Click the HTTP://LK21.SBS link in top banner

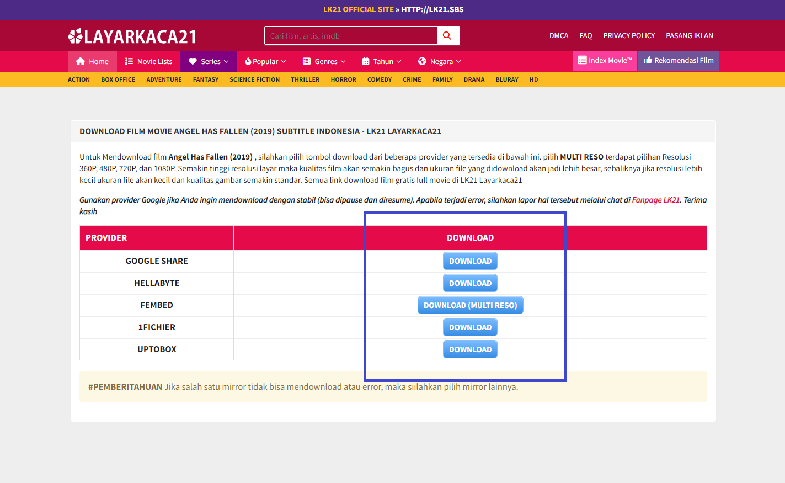[x=432, y=9]
